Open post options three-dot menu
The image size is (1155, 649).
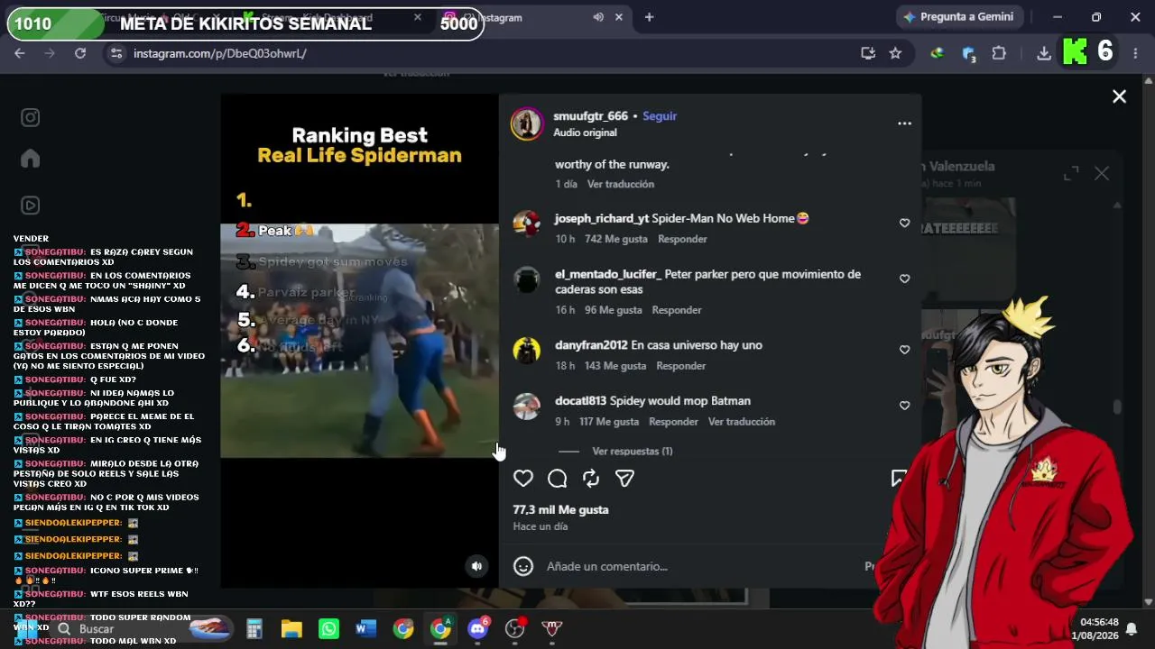tap(904, 123)
